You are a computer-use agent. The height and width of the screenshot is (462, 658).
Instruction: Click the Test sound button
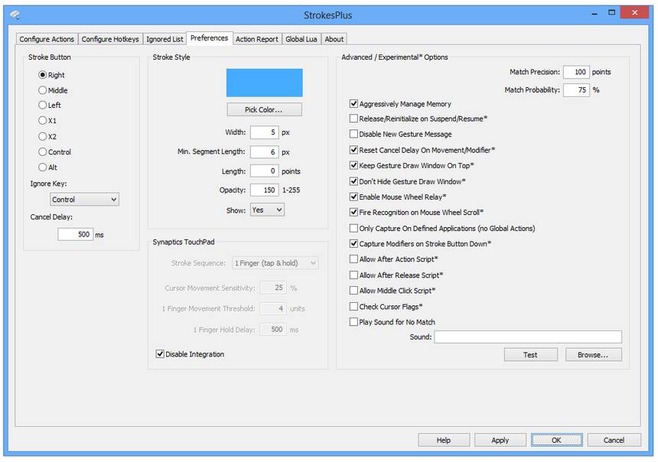tap(531, 355)
